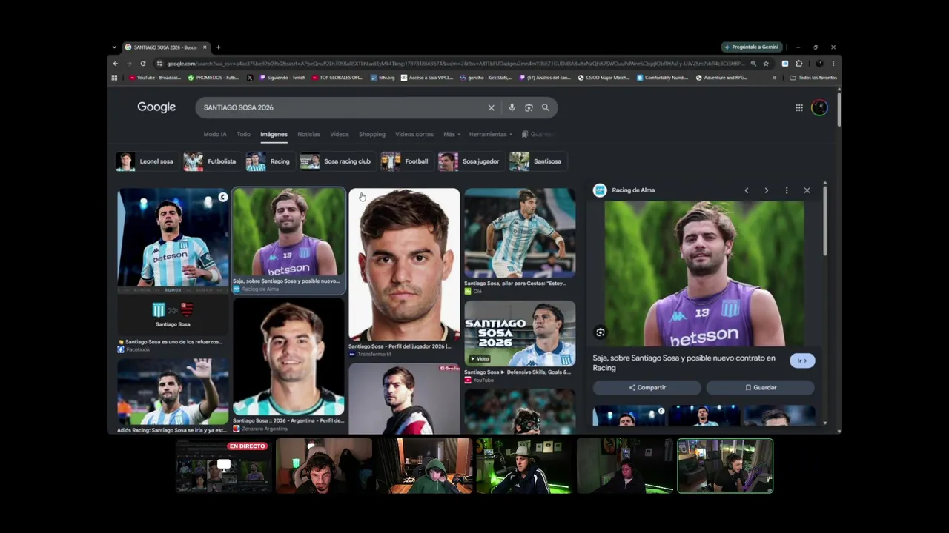Open the large preview image of the player
The width and height of the screenshot is (949, 533).
[704, 274]
